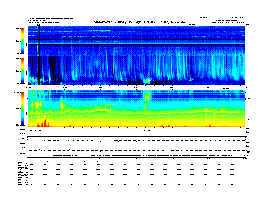Select the 20.00 label on RAD2 scale
Viewport: 264px width, 204px height.
tap(18, 41)
